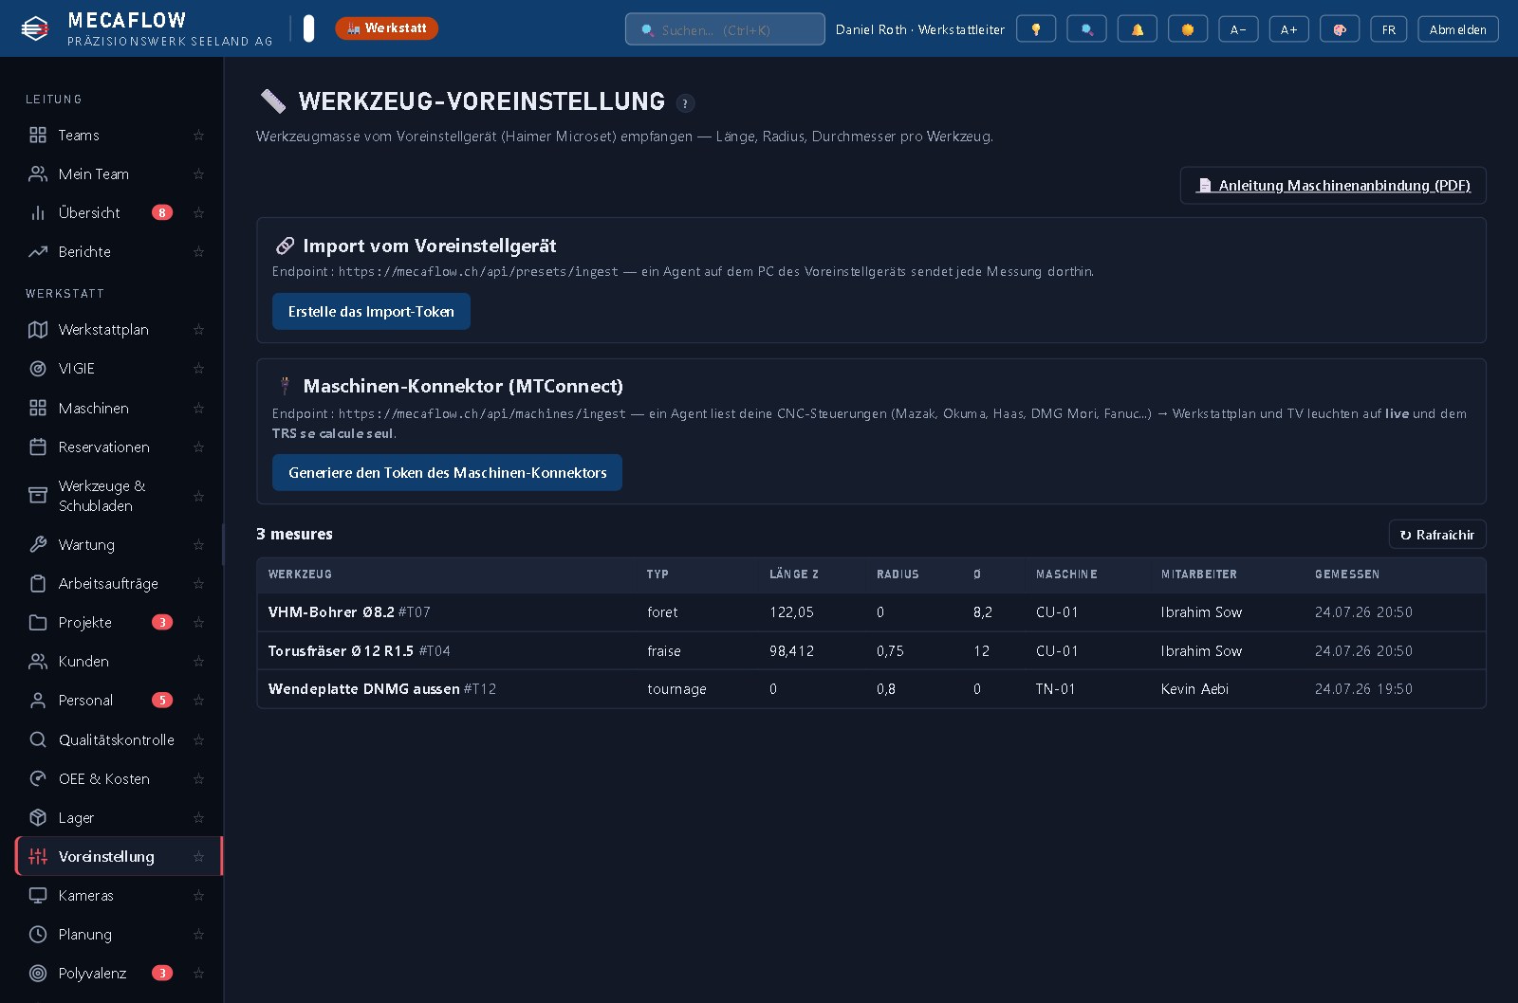This screenshot has height=1003, width=1518.
Task: Click the Voreinstellung sliders icon
Action: click(x=38, y=857)
